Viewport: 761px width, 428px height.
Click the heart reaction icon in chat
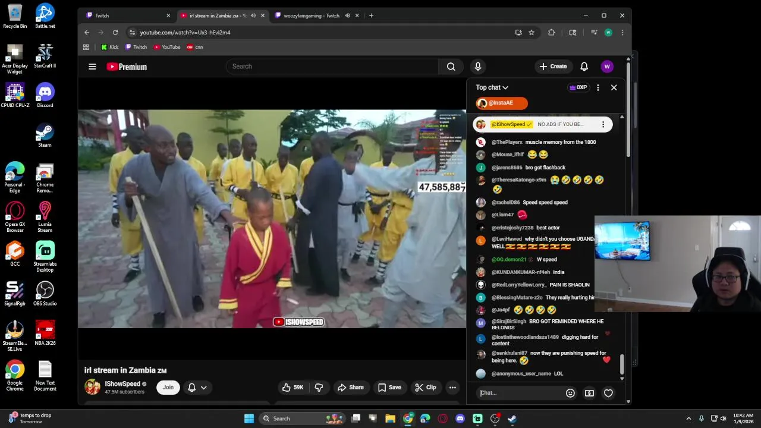point(608,393)
